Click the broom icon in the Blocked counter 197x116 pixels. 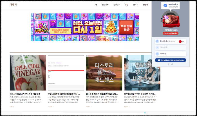click(x=165, y=6)
